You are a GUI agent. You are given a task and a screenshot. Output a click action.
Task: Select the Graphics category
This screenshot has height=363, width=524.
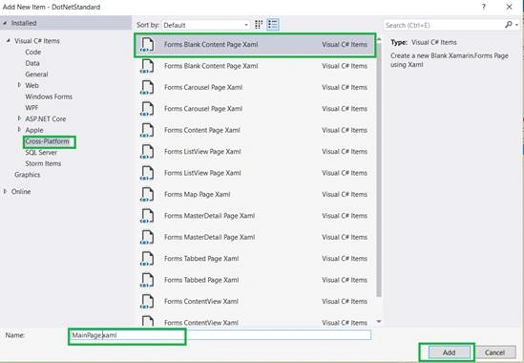pyautogui.click(x=27, y=175)
